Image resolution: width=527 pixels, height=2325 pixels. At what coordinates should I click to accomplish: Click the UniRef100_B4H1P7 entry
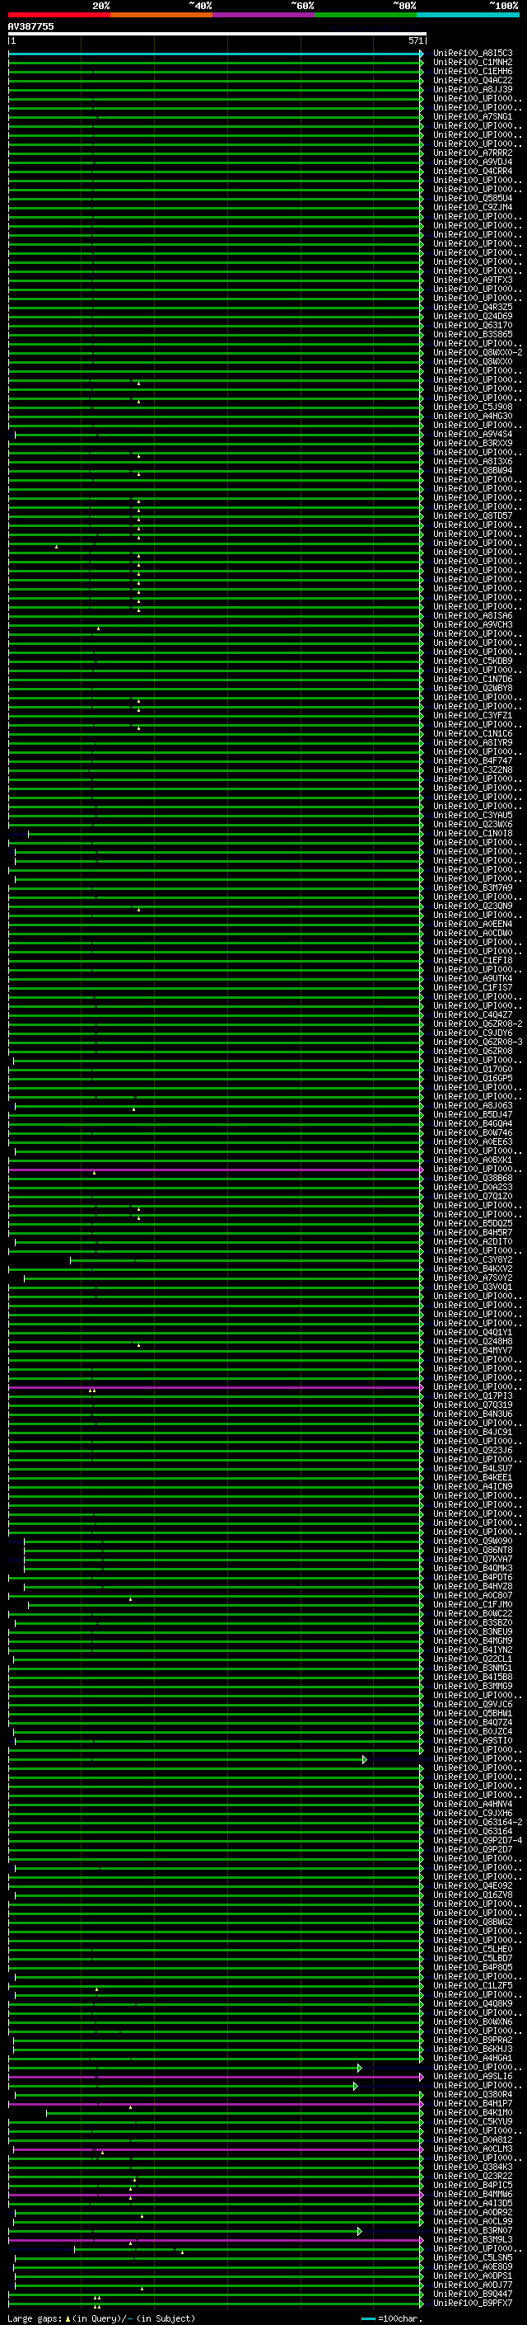coord(473,2104)
